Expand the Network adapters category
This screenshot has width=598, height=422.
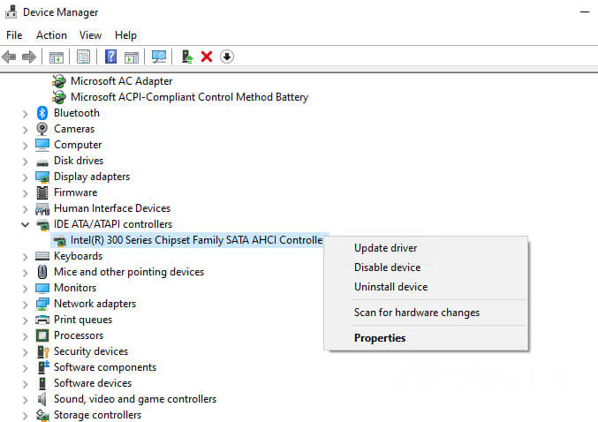pos(25,304)
